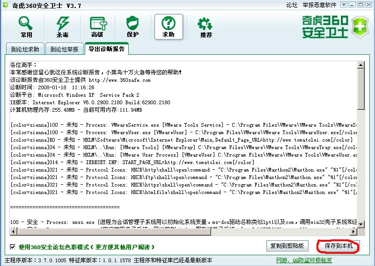Click the IE版本 Internet Explorer line
The image size is (375, 266).
coord(90,102)
